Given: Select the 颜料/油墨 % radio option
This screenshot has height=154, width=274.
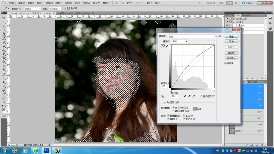Looking at the screenshot, I should click(173, 111).
